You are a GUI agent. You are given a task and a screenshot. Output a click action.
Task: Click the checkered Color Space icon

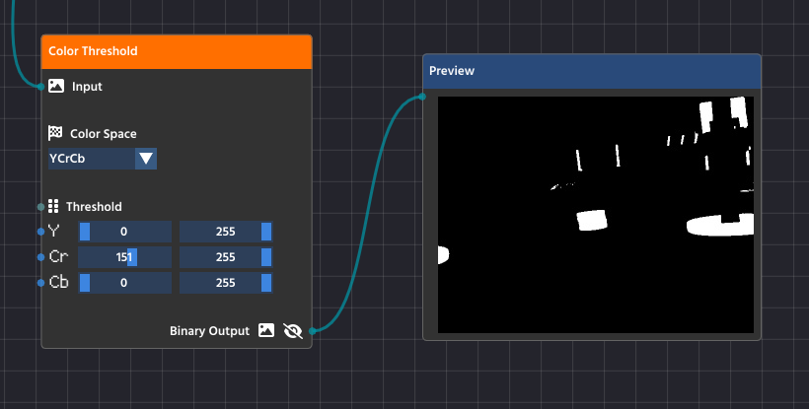55,133
